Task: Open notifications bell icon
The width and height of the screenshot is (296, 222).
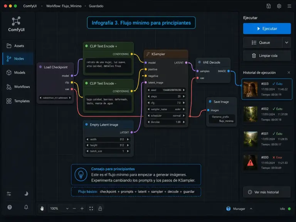Action: pos(26,207)
